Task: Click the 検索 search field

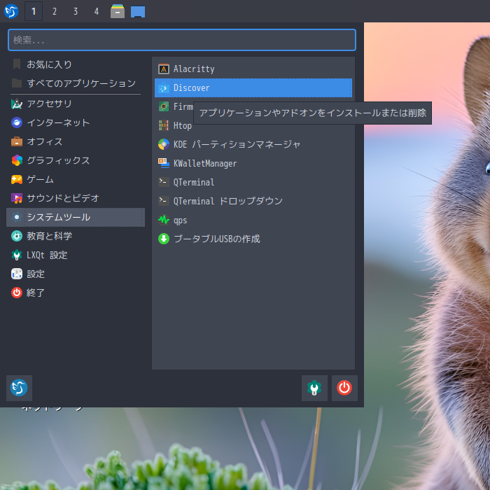Action: pos(182,40)
